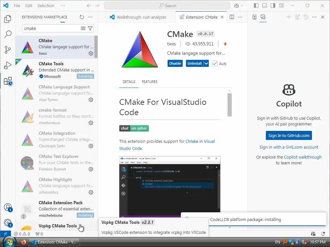This screenshot has height=247, width=330.
Task: Open Copilot panel more actions
Action: (314, 17)
